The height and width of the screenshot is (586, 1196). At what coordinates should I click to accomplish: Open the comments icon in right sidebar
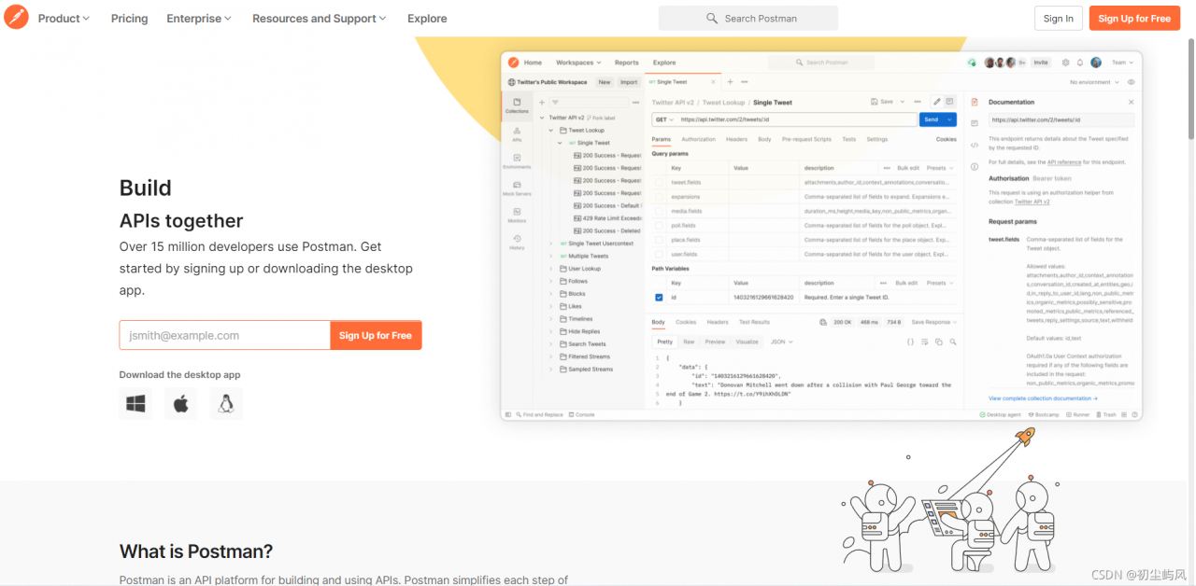pyautogui.click(x=975, y=123)
